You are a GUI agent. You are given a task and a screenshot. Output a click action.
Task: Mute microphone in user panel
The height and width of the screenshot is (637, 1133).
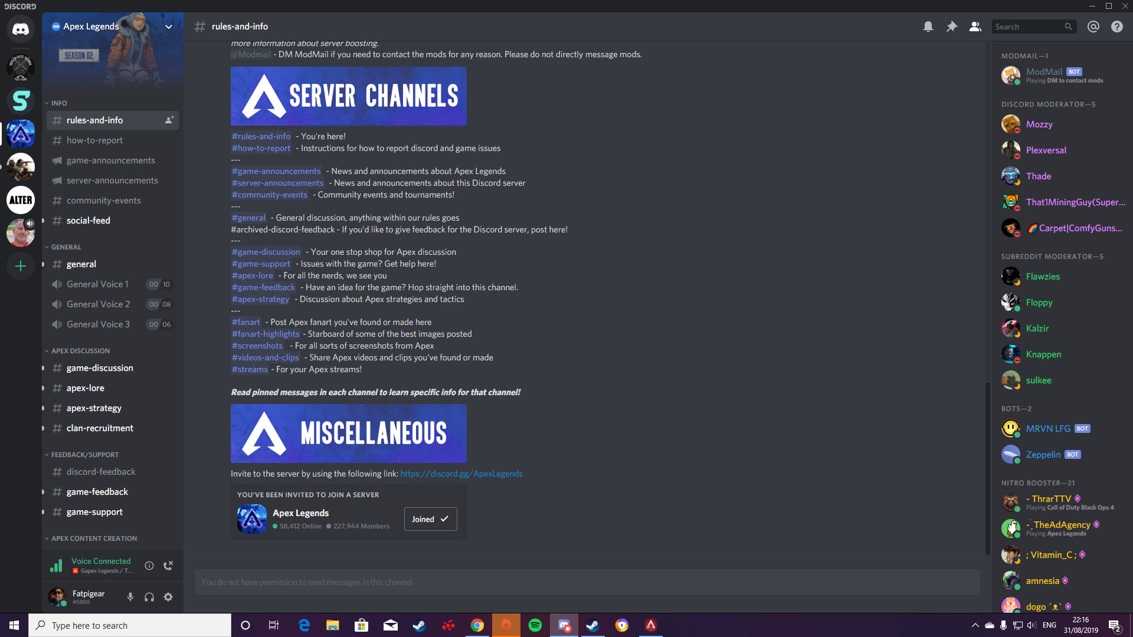pos(130,597)
